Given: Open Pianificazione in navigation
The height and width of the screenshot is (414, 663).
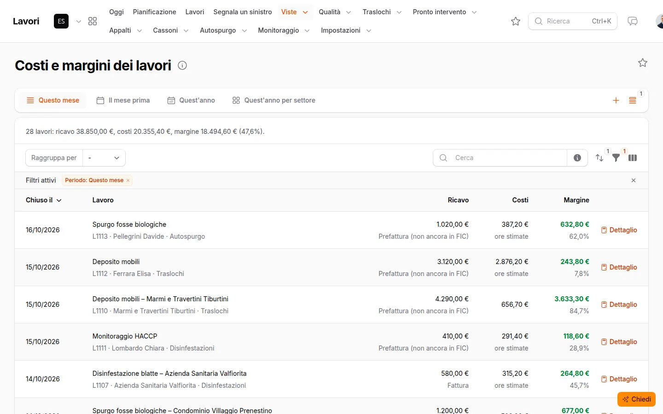Looking at the screenshot, I should 155,12.
